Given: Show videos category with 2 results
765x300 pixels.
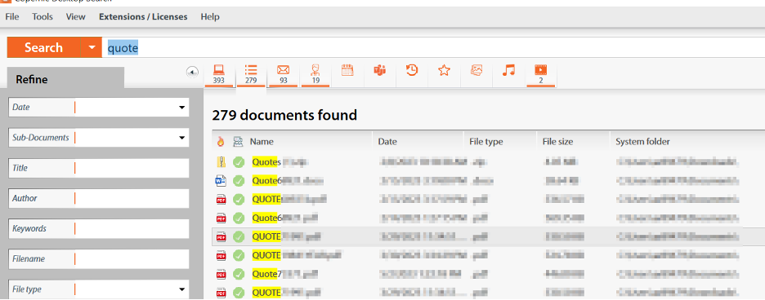Looking at the screenshot, I should click(541, 76).
